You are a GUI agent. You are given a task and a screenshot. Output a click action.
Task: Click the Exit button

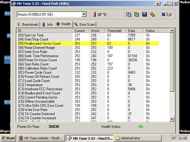tap(167, 14)
